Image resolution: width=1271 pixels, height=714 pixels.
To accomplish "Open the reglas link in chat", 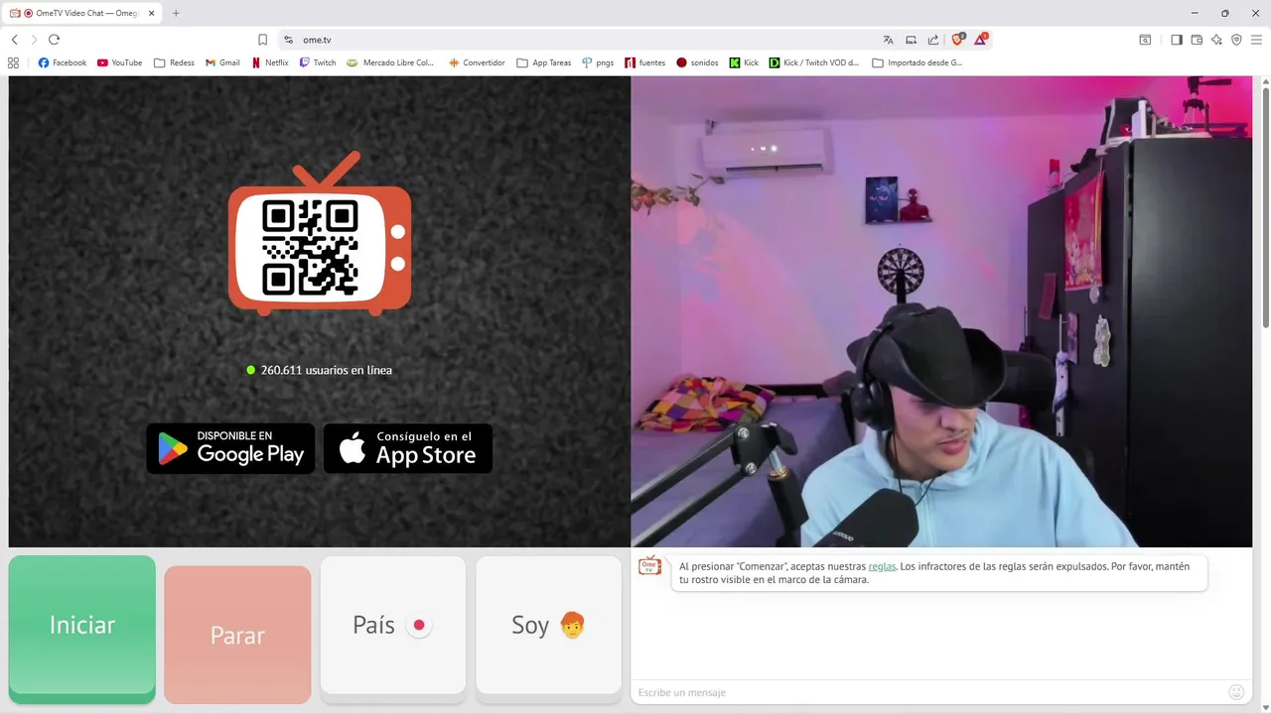I will coord(882,566).
